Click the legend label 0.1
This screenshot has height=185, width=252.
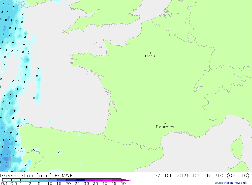click(4, 183)
